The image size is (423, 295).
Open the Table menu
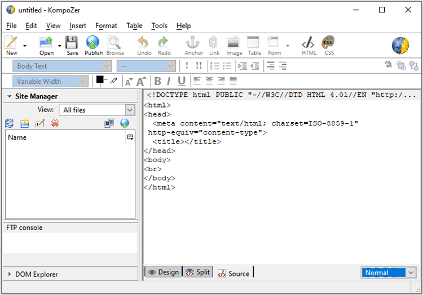(x=134, y=26)
